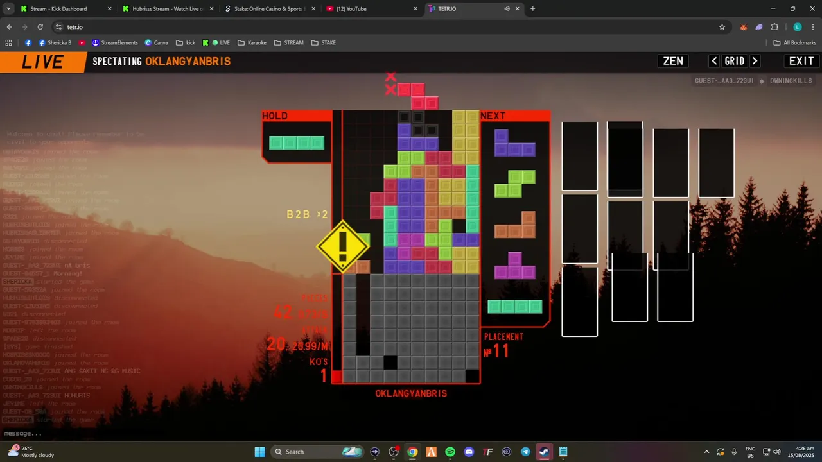Open Chrome from the taskbar

click(x=412, y=452)
